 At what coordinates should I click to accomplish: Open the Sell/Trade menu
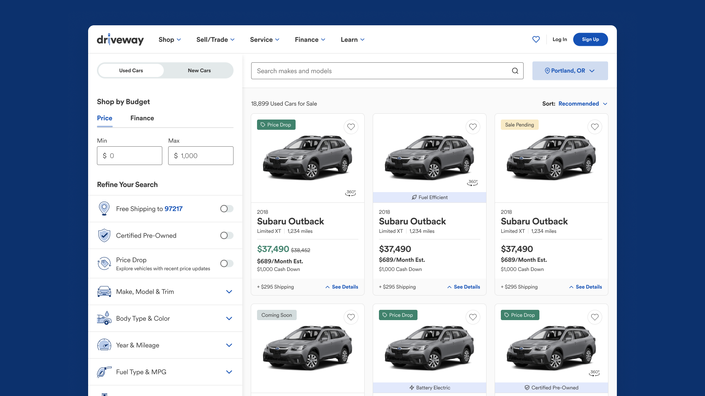(216, 40)
